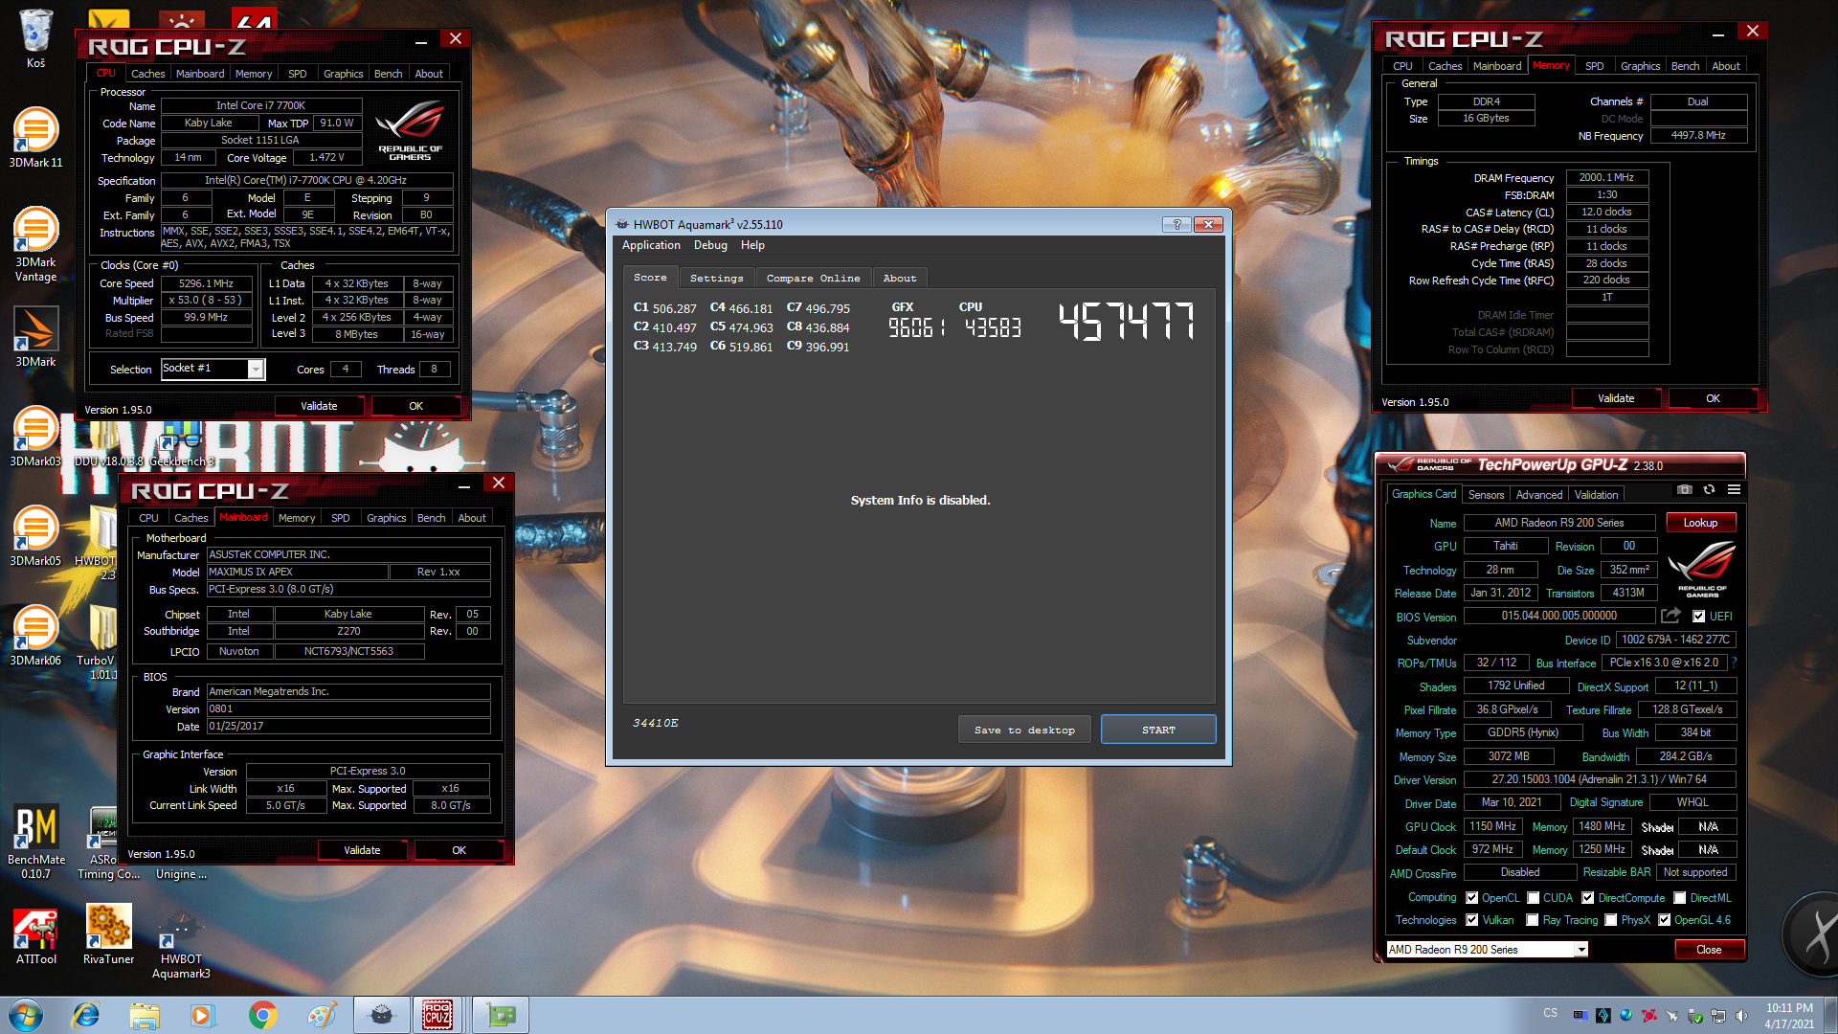The width and height of the screenshot is (1838, 1034).
Task: Switch to the Compare Online tab
Action: [x=813, y=278]
